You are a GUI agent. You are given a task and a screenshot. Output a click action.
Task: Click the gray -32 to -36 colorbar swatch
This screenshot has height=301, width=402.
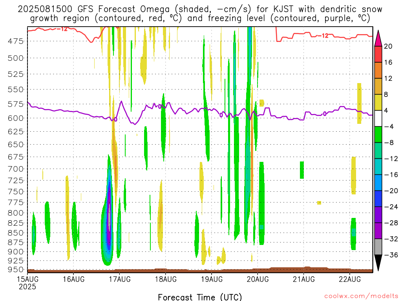tap(378, 247)
